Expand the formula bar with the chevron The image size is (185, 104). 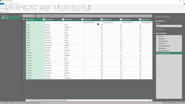click(151, 16)
